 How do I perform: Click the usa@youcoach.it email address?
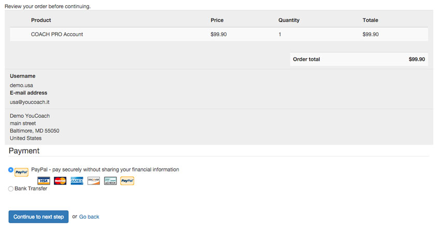30,102
